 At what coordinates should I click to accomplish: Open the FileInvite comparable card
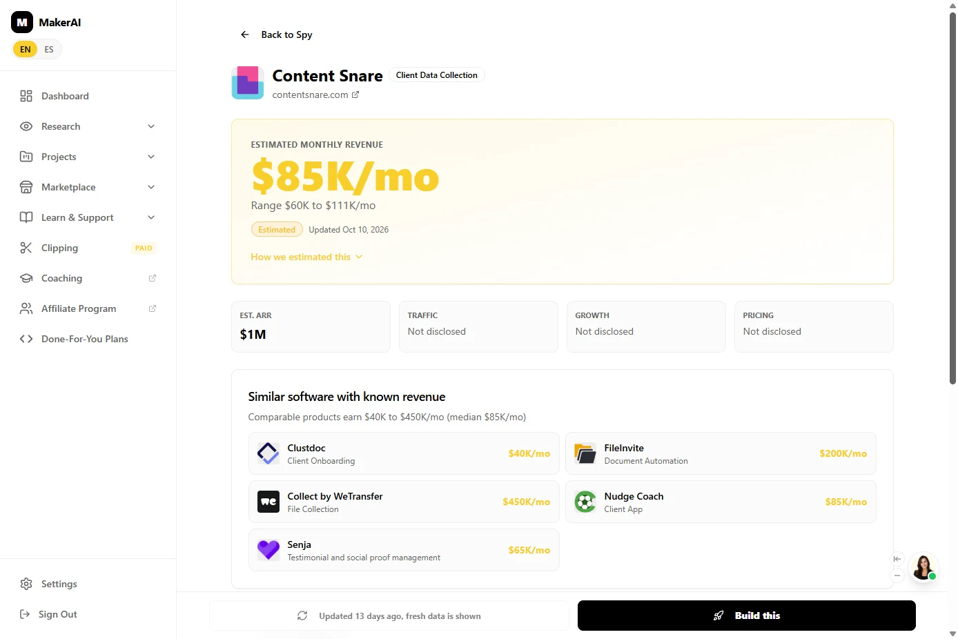pyautogui.click(x=721, y=453)
